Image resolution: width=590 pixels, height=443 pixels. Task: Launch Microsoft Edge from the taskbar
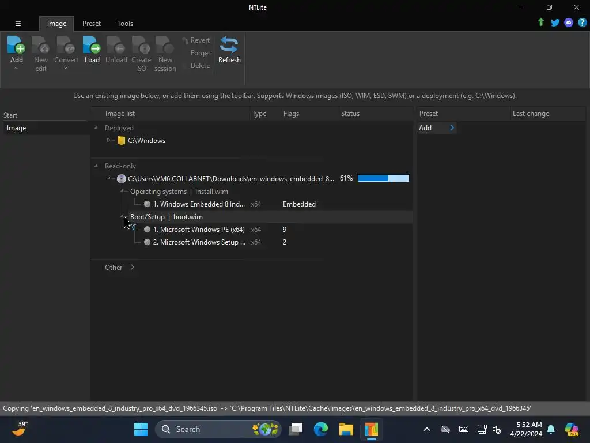point(320,429)
